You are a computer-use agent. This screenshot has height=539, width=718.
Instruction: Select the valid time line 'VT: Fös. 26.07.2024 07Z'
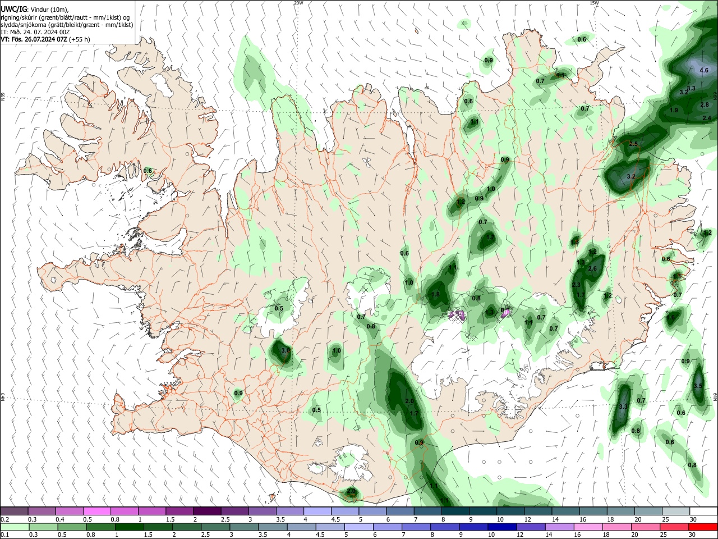tap(34, 39)
